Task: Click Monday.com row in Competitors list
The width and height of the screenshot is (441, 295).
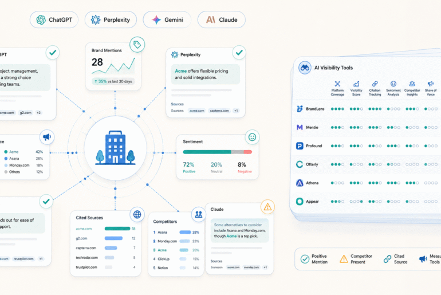Action: [x=176, y=241]
